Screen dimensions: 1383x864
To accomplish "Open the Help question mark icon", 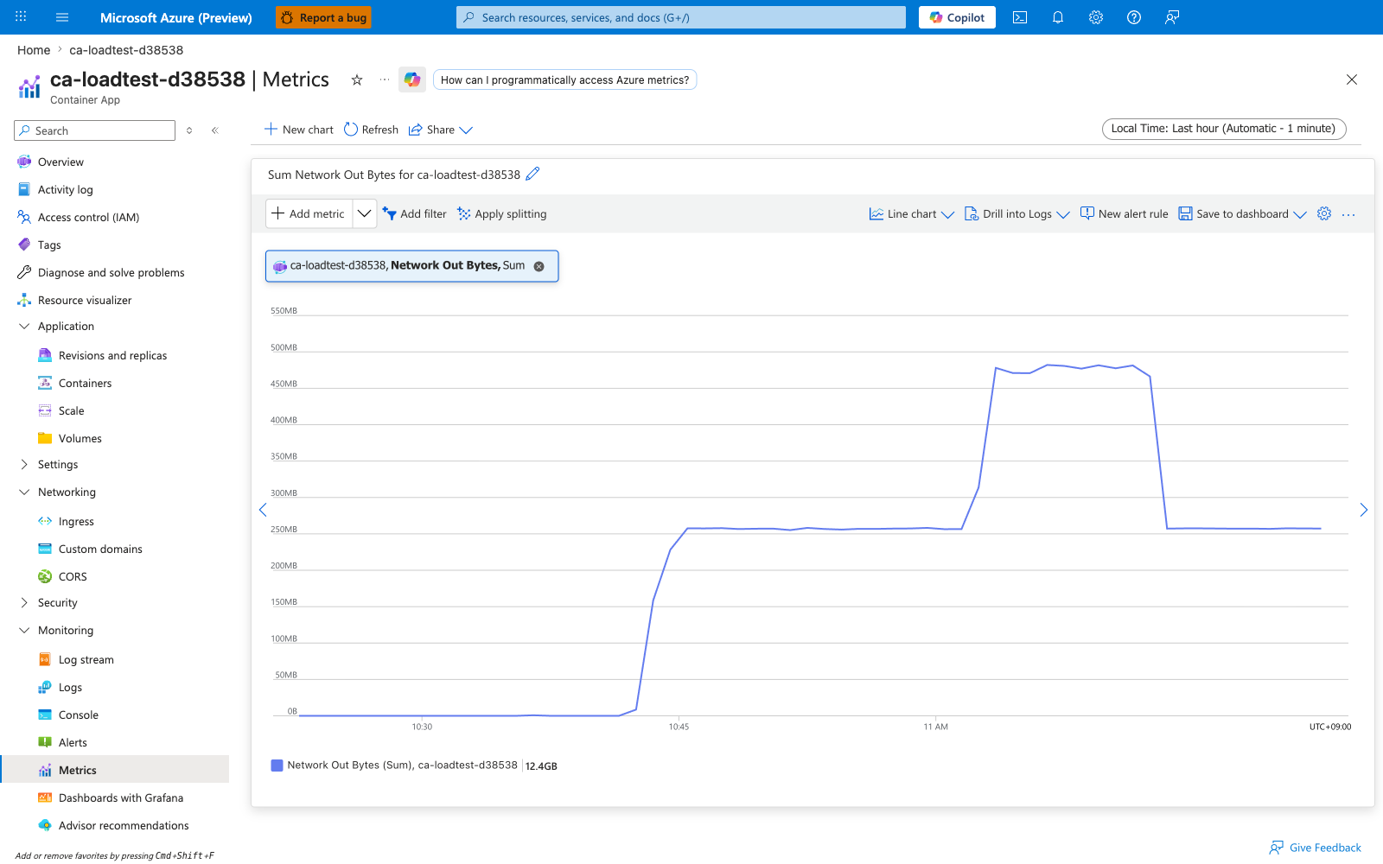I will 1134,17.
